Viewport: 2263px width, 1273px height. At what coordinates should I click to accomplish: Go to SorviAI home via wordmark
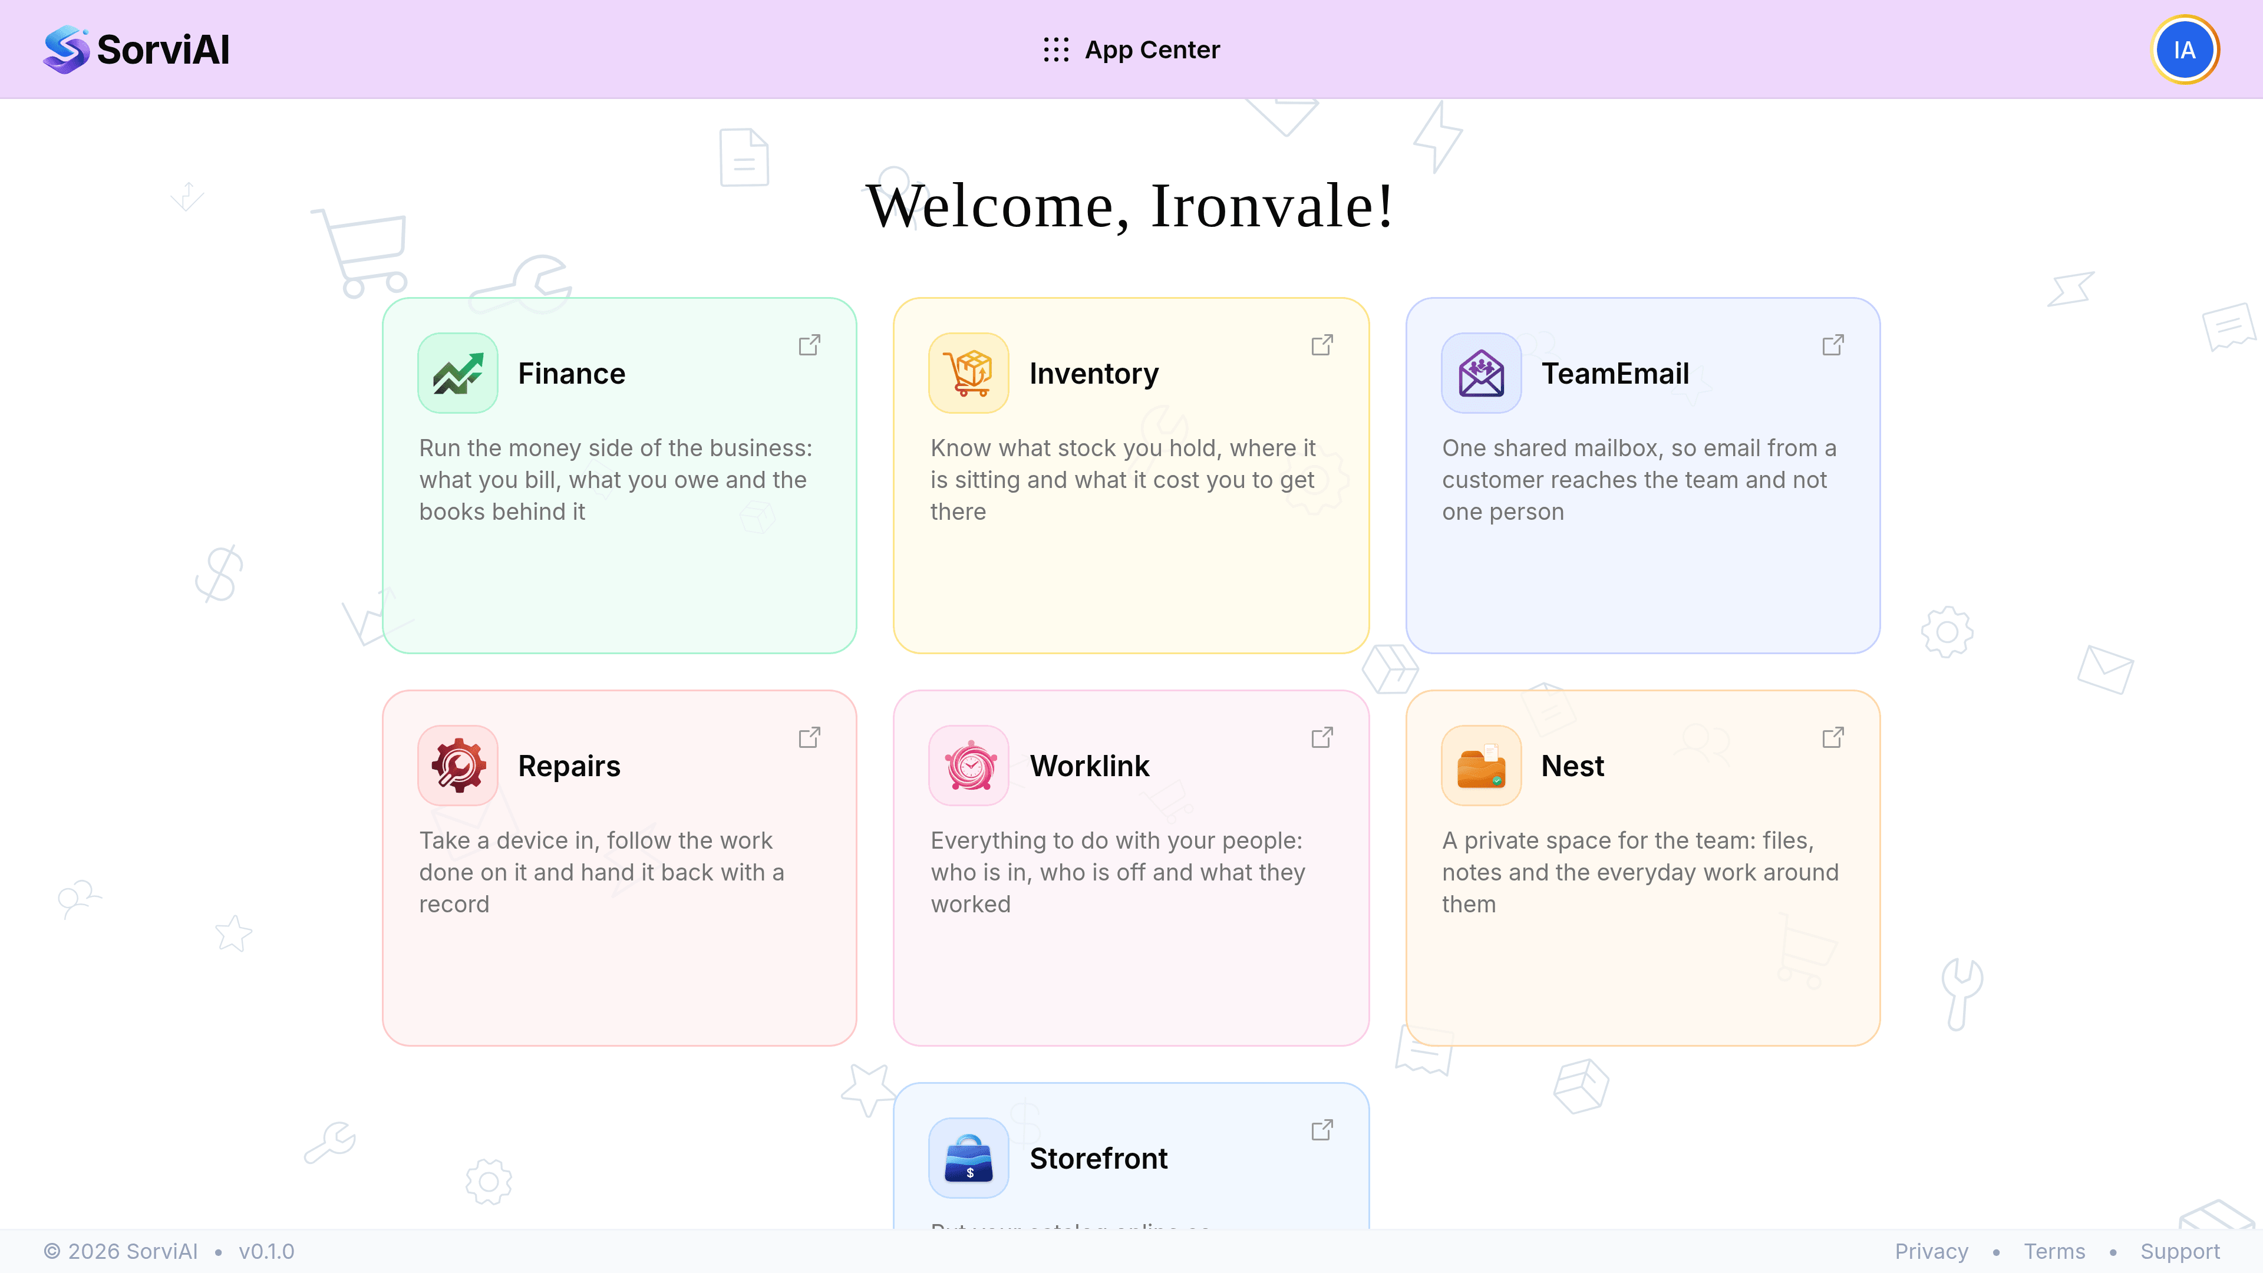[x=163, y=49]
